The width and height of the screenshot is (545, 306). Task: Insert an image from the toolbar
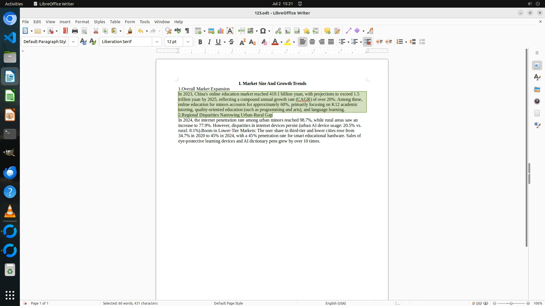click(x=211, y=31)
